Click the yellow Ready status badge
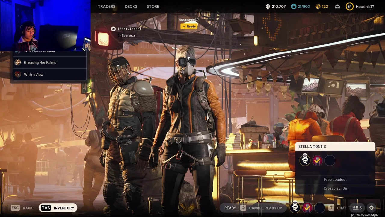 [189, 27]
